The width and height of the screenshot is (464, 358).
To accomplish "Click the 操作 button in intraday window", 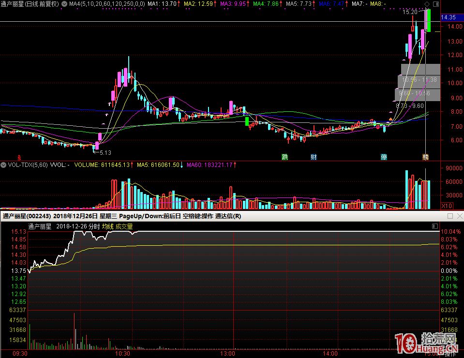I will click(450, 354).
